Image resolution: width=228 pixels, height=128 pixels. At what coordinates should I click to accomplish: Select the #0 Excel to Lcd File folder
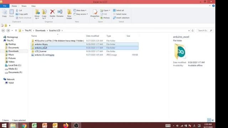85,41
